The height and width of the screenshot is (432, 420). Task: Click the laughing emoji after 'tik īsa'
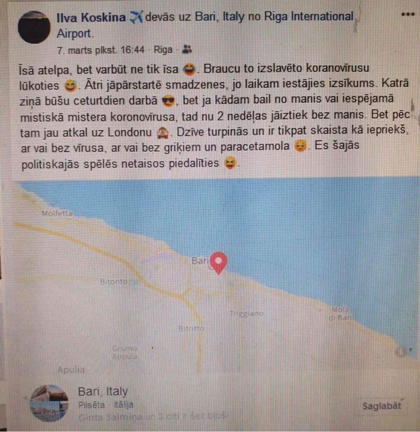click(x=190, y=69)
